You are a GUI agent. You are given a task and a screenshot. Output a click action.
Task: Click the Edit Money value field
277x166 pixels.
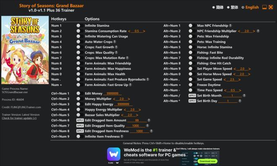point(112,93)
